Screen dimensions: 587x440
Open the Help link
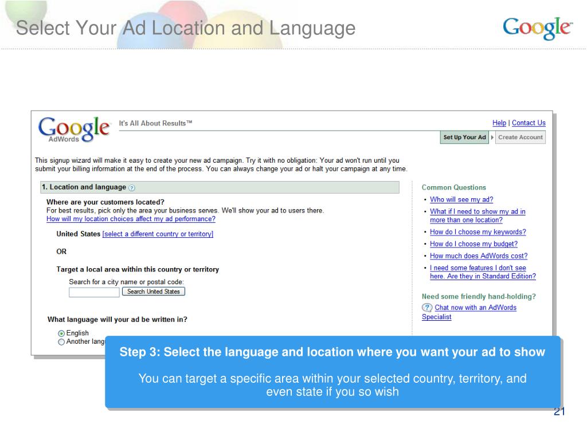pyautogui.click(x=499, y=123)
